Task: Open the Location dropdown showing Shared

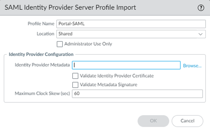Action: point(128,34)
